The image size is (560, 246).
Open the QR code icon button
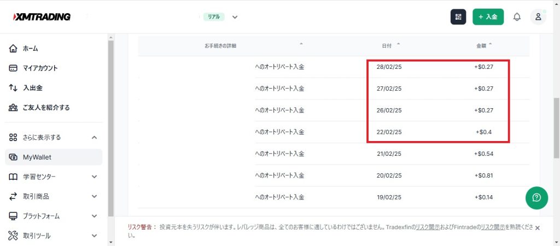click(458, 17)
